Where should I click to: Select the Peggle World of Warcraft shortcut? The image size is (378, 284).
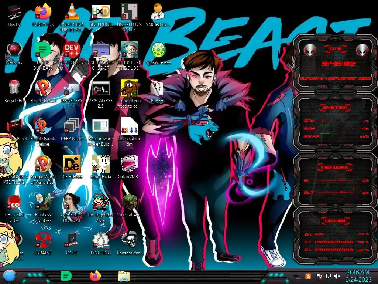click(x=43, y=170)
